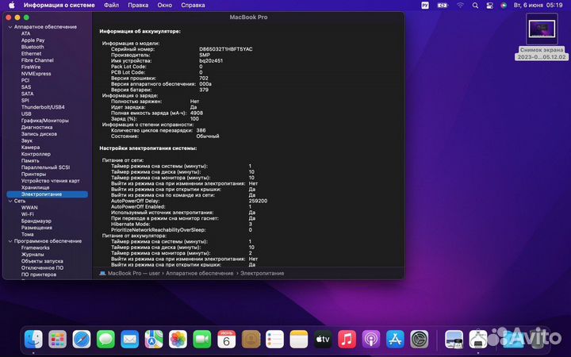Open Control Center in menu bar

click(490, 5)
